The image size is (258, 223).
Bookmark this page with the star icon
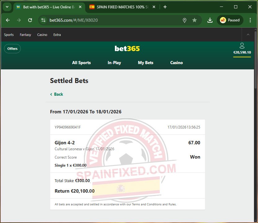195,20
